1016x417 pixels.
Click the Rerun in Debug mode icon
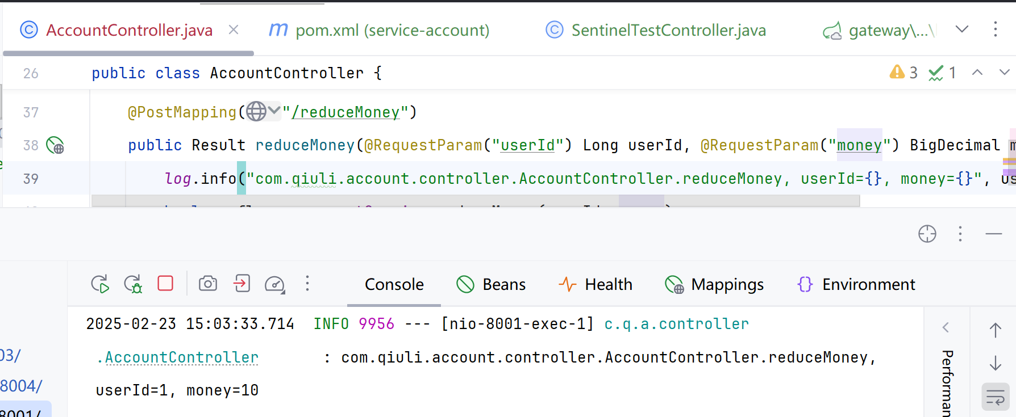133,284
